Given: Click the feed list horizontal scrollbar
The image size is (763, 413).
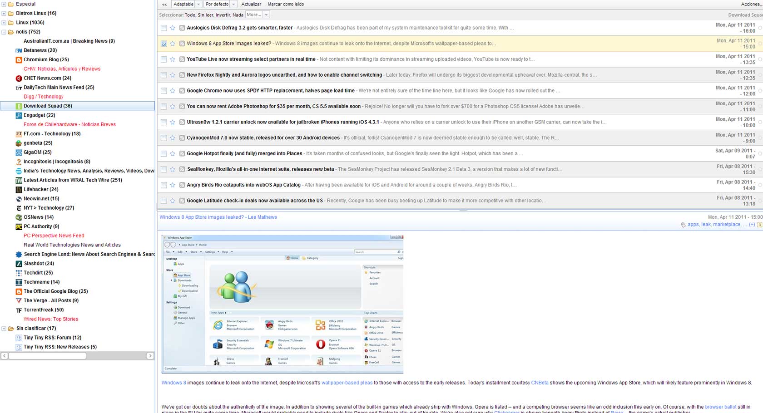Looking at the screenshot, I should (47, 356).
